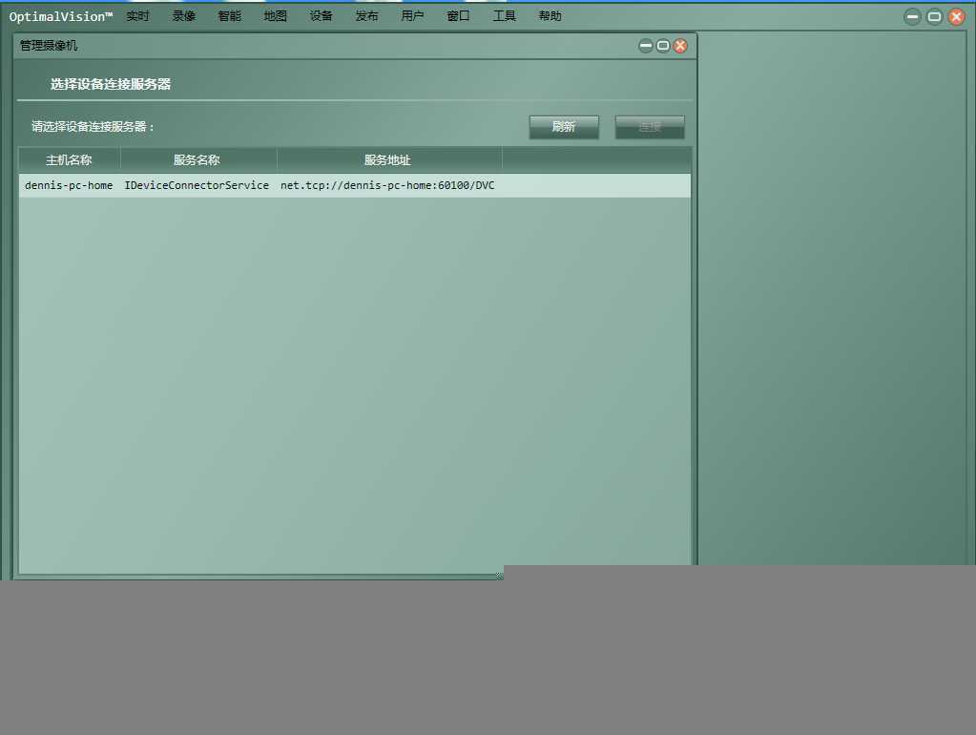Close the OptimalVision main window

956,17
